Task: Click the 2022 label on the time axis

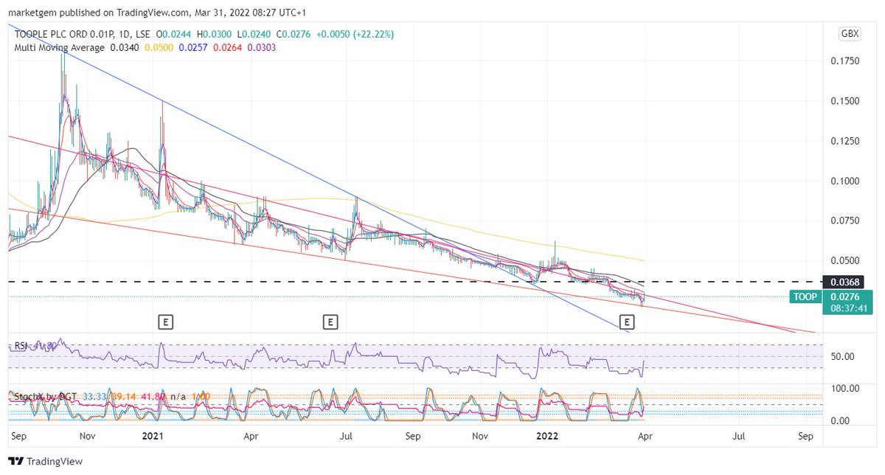Action: (547, 436)
